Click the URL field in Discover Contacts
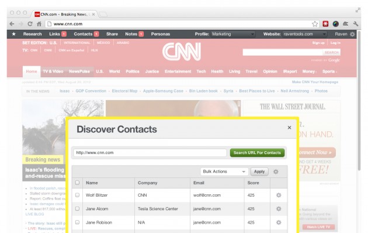Screen dimensions: 368x233 pos(150,153)
